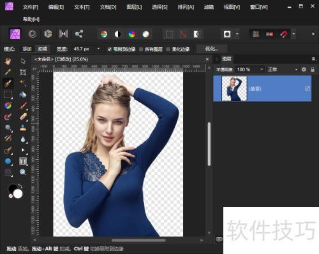Viewport: 319px width, 254px height.
Task: Apply Auto Levels from toolbar
Action: pyautogui.click(x=104, y=34)
